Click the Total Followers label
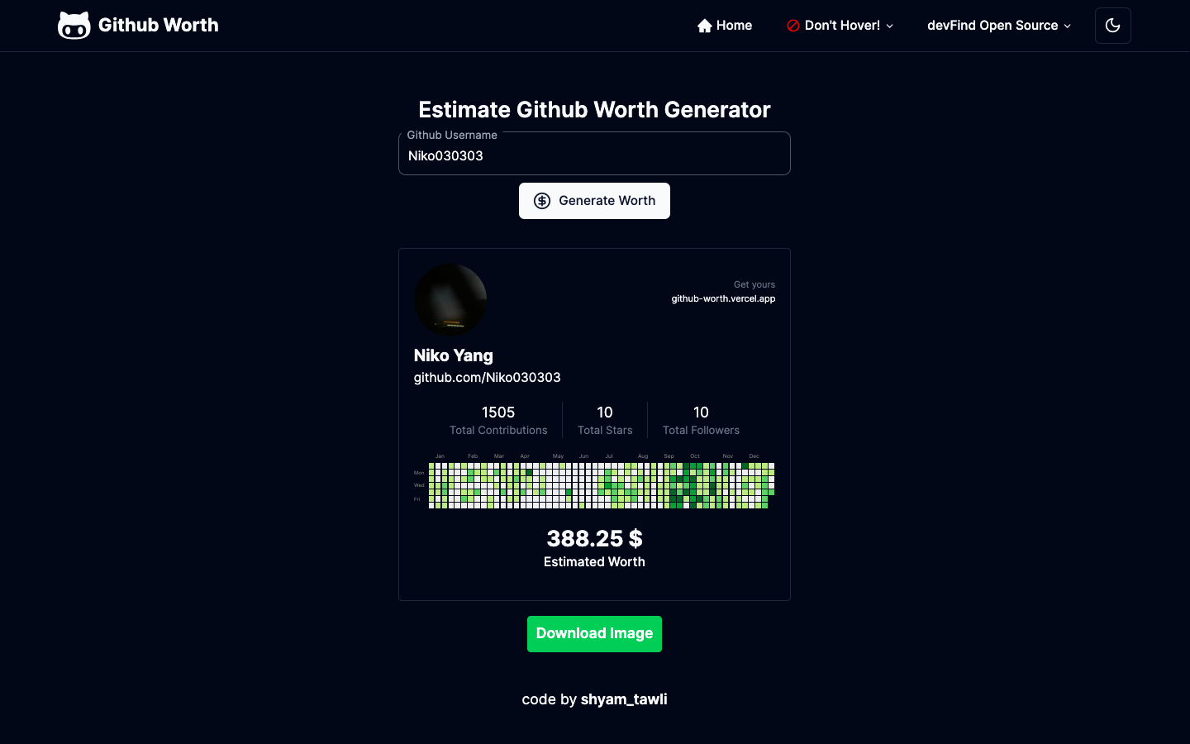Image resolution: width=1190 pixels, height=744 pixels. [701, 430]
